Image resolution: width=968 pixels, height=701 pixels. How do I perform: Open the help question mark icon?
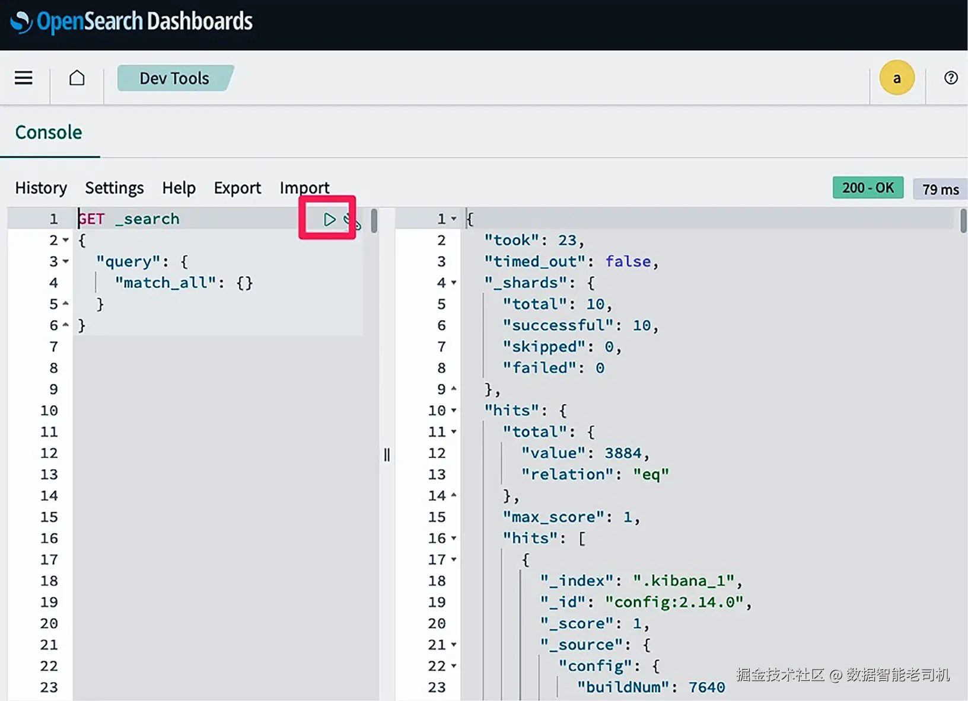click(x=951, y=78)
